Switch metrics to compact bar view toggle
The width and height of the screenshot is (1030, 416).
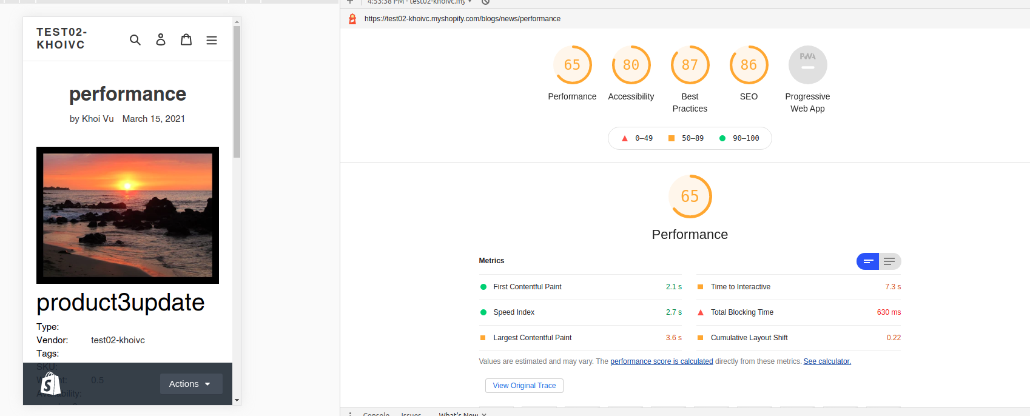click(868, 261)
